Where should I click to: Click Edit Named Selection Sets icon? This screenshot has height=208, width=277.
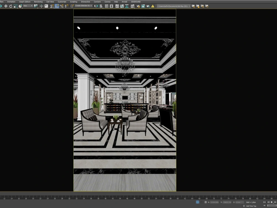click(72, 6)
